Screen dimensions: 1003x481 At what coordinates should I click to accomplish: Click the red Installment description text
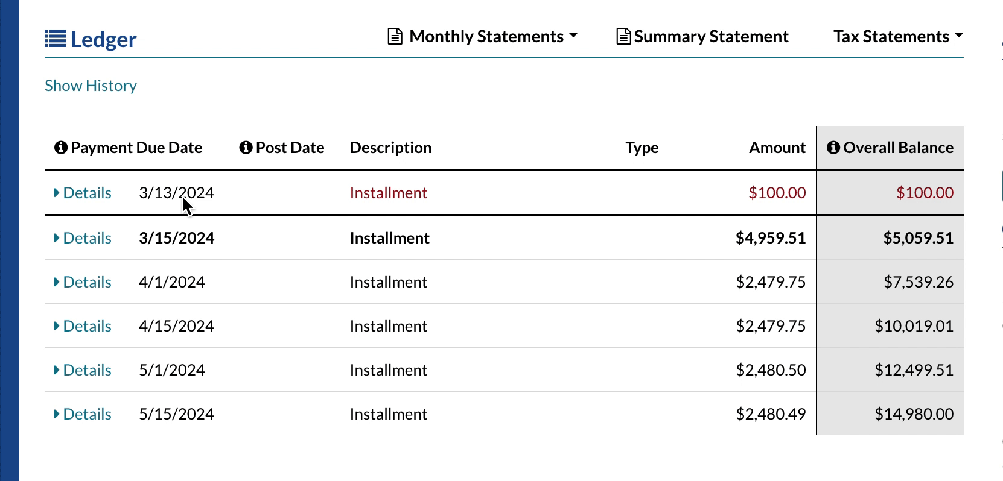(388, 193)
